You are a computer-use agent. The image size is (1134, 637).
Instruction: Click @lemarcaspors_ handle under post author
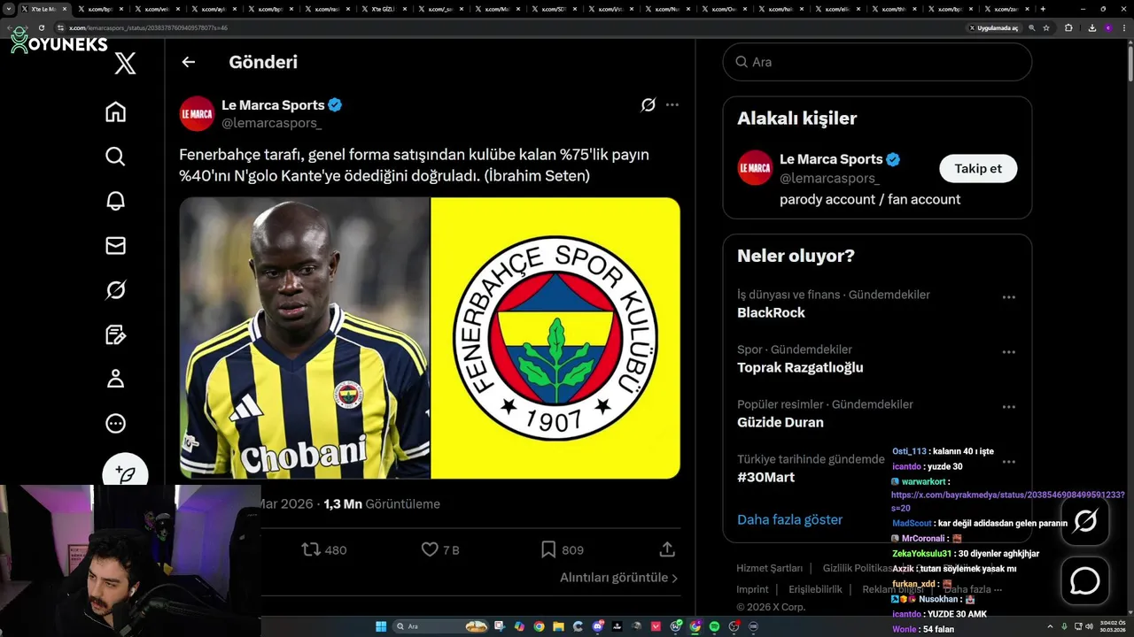tap(271, 123)
